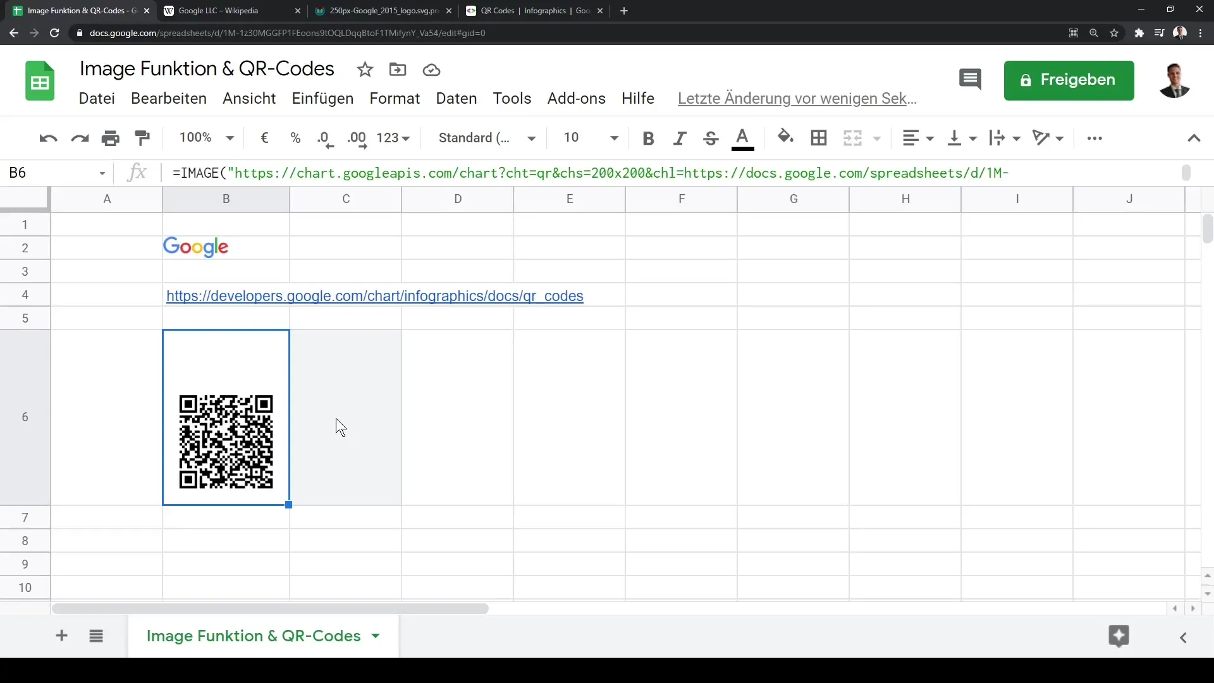Click the merge cells icon
The image size is (1214, 683).
point(854,138)
